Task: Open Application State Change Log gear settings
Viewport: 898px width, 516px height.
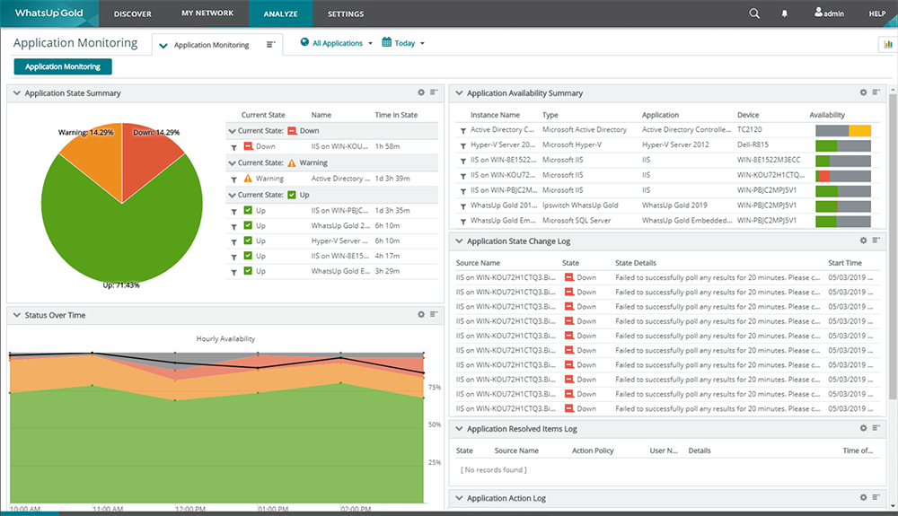Action: pos(863,241)
